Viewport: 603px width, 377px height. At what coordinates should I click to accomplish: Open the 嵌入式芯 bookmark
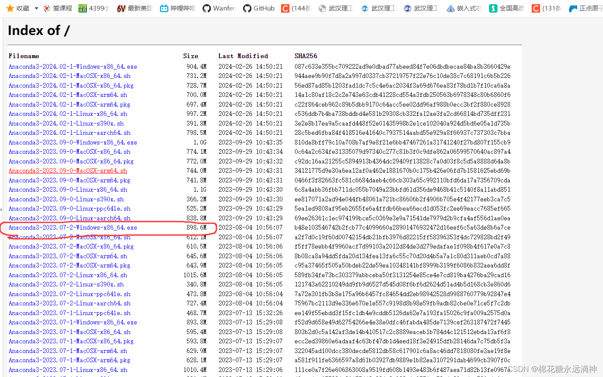click(464, 8)
